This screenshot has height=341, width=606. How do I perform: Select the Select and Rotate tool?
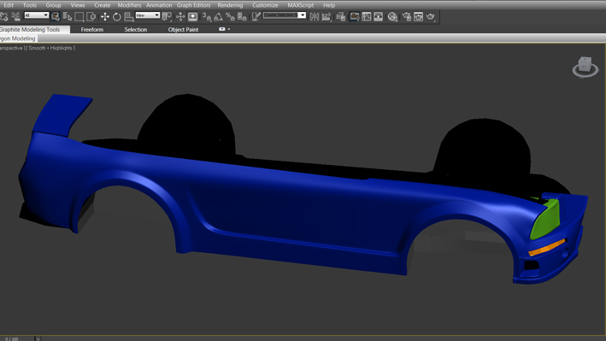117,16
